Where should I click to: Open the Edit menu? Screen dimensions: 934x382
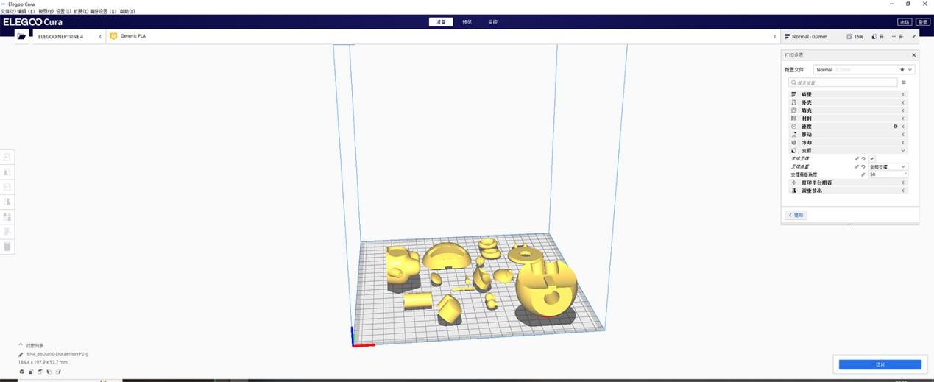point(26,12)
